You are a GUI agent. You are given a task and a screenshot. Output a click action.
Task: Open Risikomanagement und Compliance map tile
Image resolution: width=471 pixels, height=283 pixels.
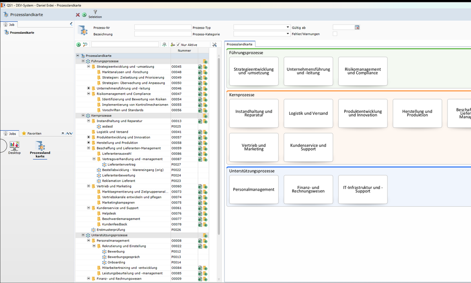tap(363, 71)
